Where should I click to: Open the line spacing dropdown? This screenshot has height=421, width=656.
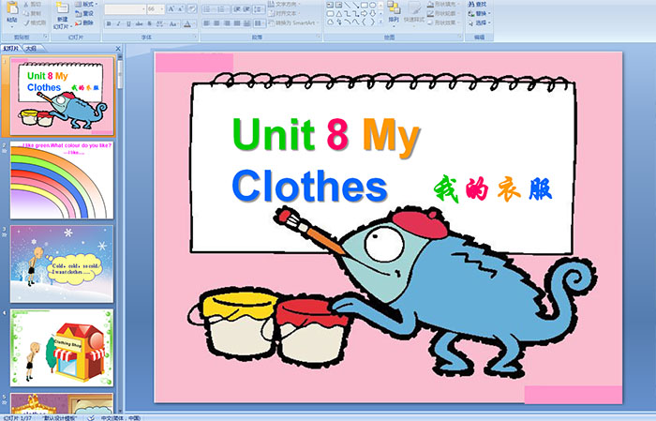coord(260,9)
